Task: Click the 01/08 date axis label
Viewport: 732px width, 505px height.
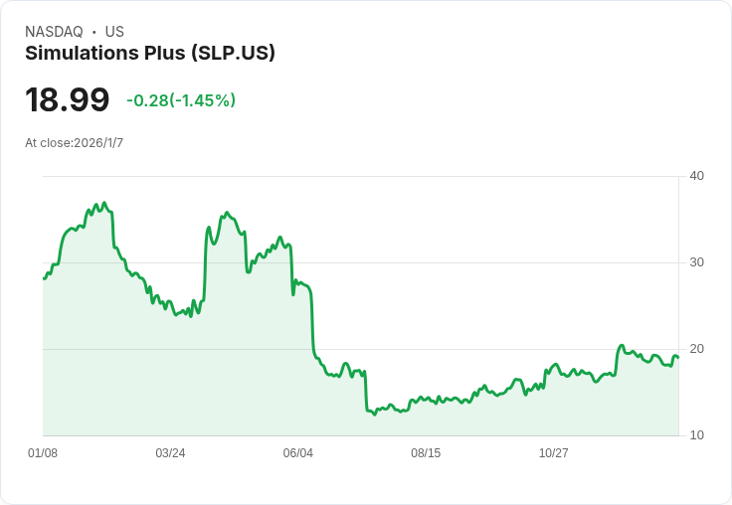Action: pos(43,452)
